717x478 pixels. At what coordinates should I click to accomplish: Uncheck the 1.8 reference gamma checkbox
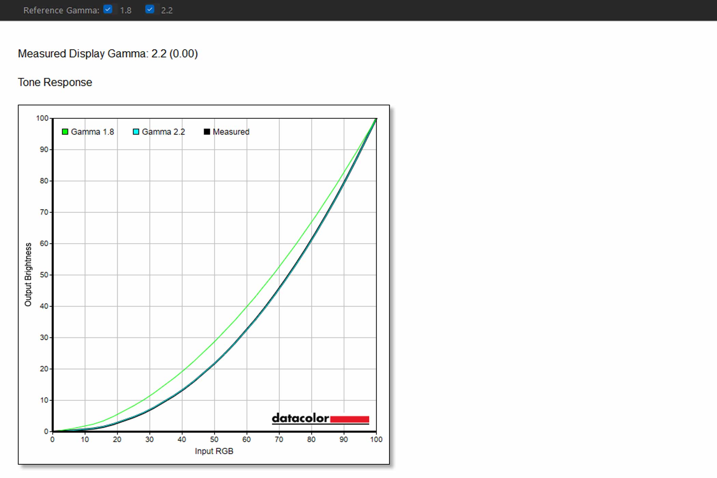click(108, 9)
